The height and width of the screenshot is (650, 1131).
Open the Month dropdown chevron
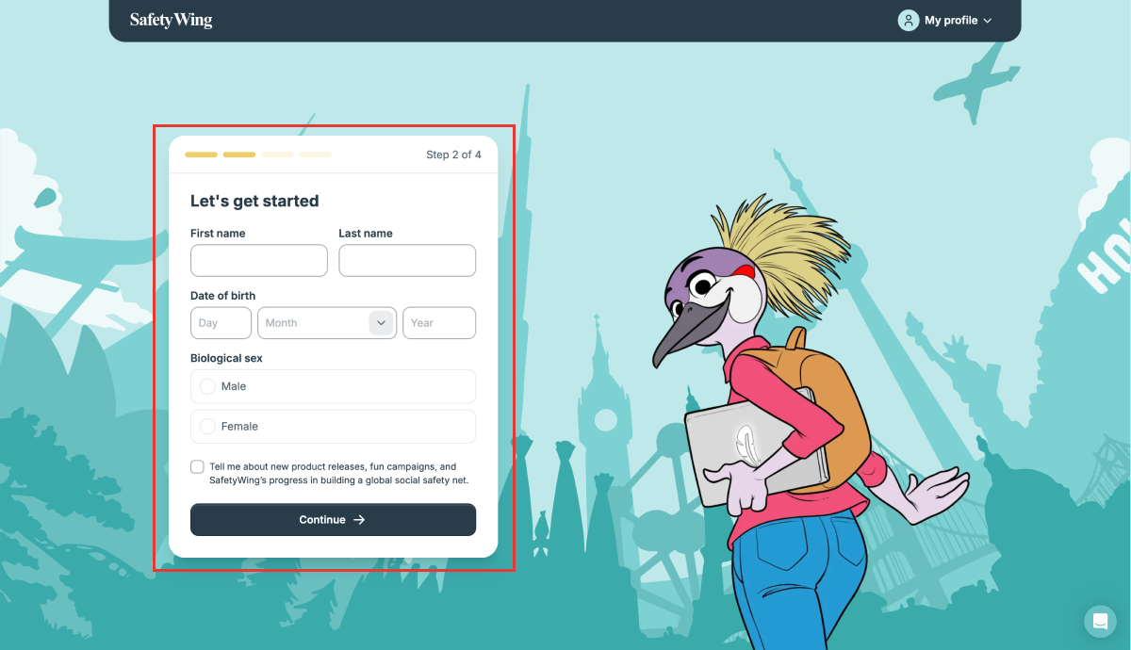(381, 323)
